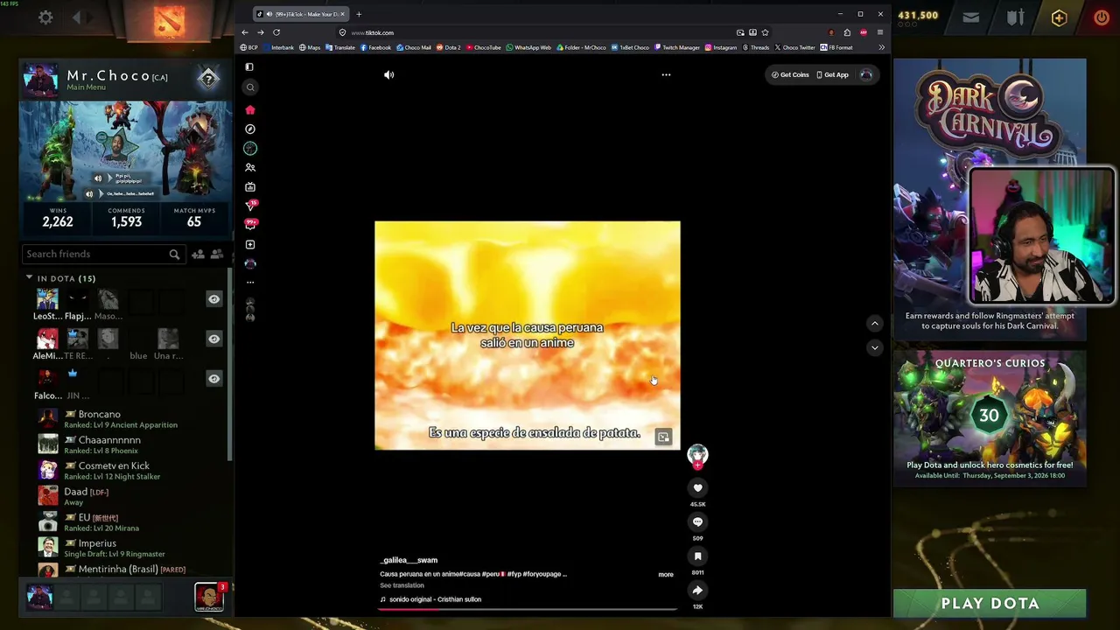Open the WhatsApp Web bookmark
The image size is (1120, 630).
click(528, 47)
